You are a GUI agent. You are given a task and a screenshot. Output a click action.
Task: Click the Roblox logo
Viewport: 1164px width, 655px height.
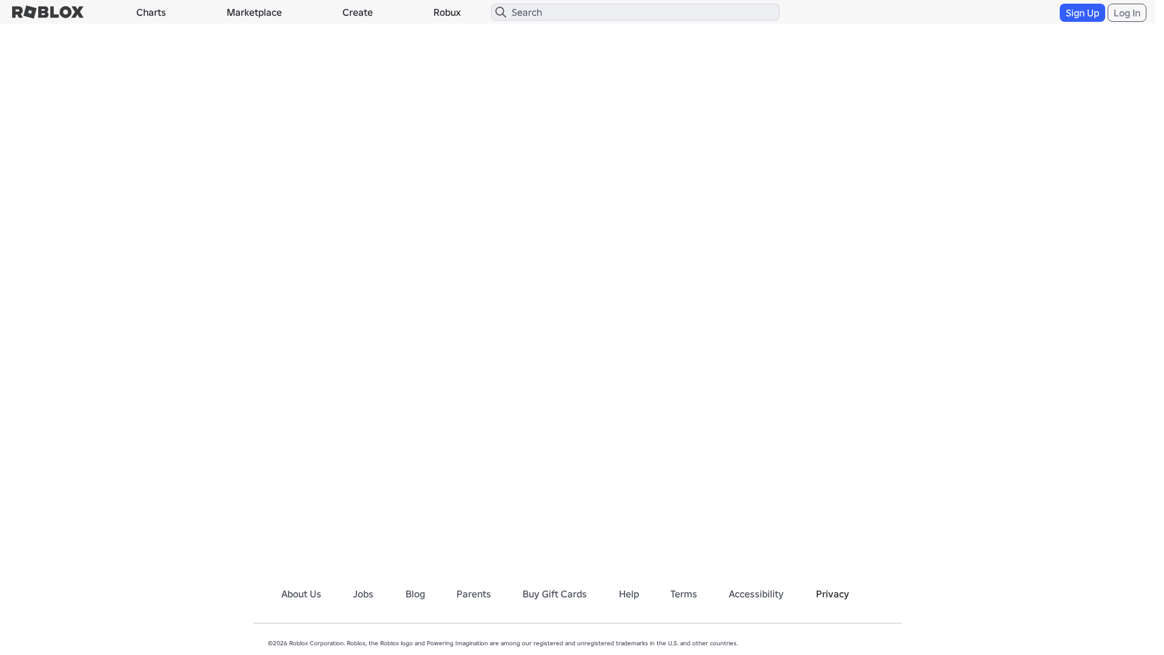click(48, 12)
